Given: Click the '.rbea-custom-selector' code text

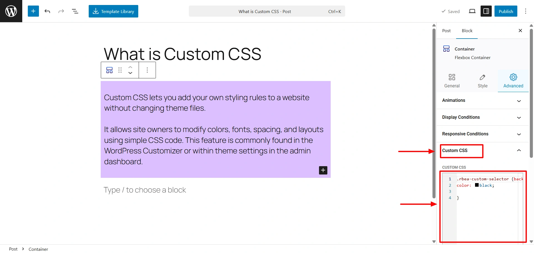Looking at the screenshot, I should coord(483,179).
